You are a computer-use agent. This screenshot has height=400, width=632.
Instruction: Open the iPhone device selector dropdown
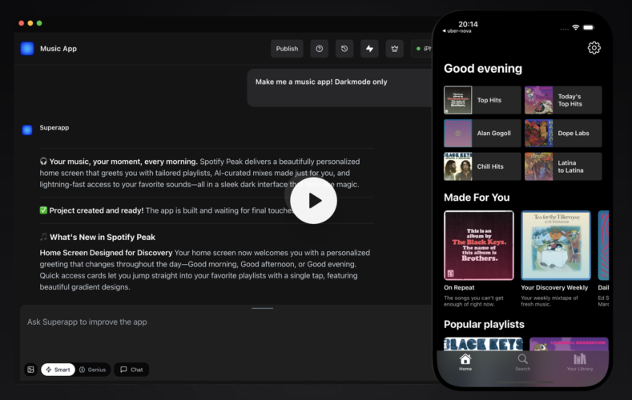point(422,49)
